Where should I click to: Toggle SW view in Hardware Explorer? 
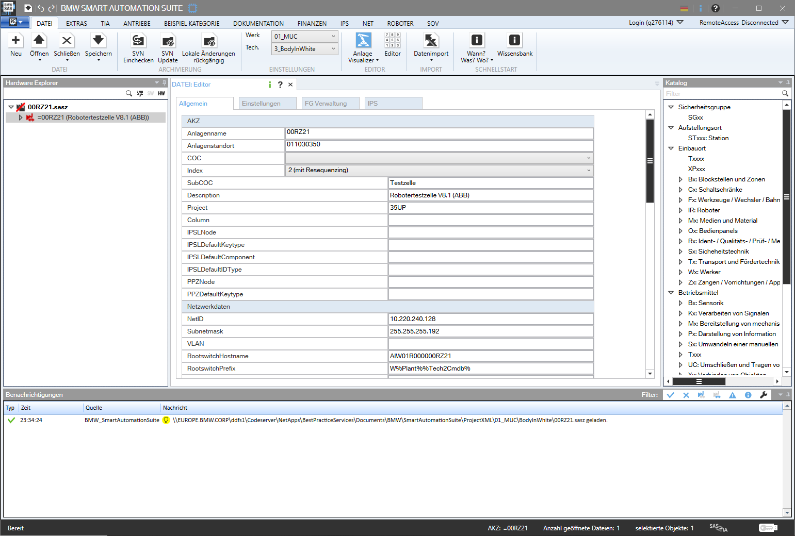click(151, 93)
